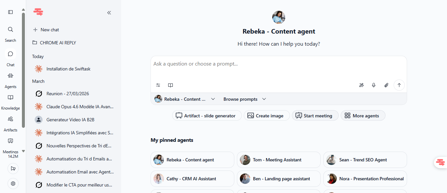Open the prompt library book icon
447x193 pixels.
click(x=170, y=85)
